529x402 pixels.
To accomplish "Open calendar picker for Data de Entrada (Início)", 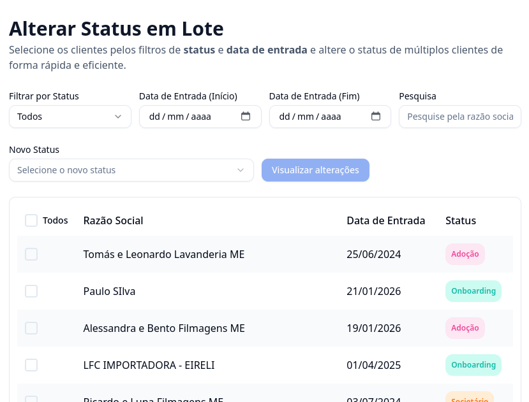I will coord(245,117).
